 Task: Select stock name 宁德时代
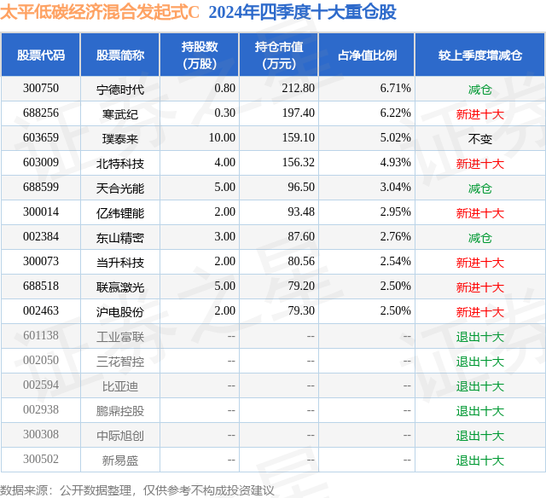point(120,90)
